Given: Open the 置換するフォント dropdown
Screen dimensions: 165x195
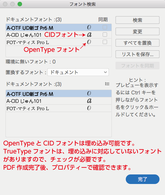Looking at the screenshot, I should 78,72.
